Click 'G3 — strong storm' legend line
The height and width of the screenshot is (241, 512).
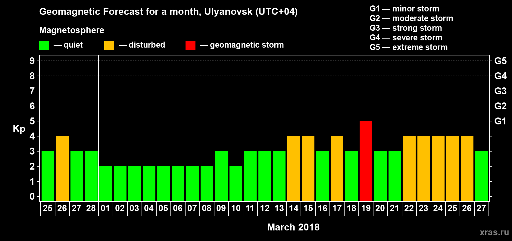pos(406,28)
